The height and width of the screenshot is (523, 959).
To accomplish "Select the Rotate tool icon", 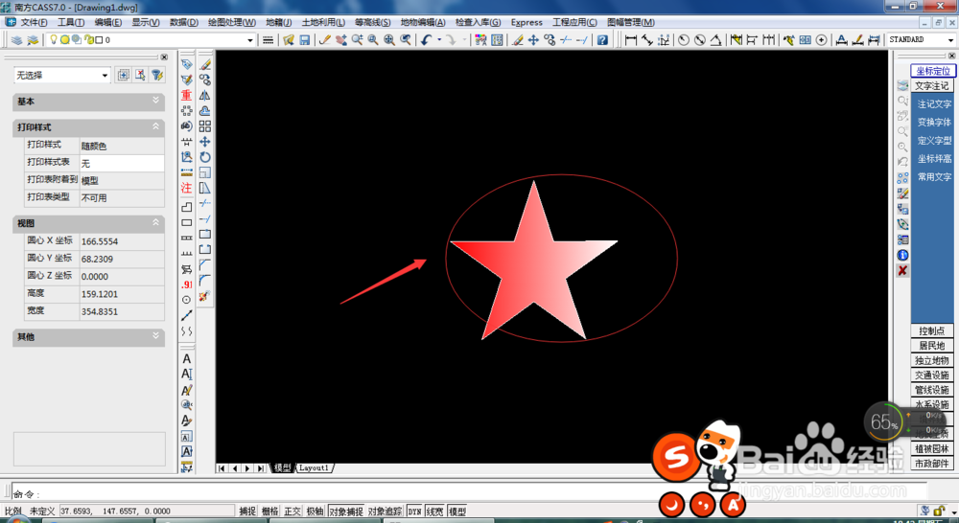I will [x=205, y=157].
